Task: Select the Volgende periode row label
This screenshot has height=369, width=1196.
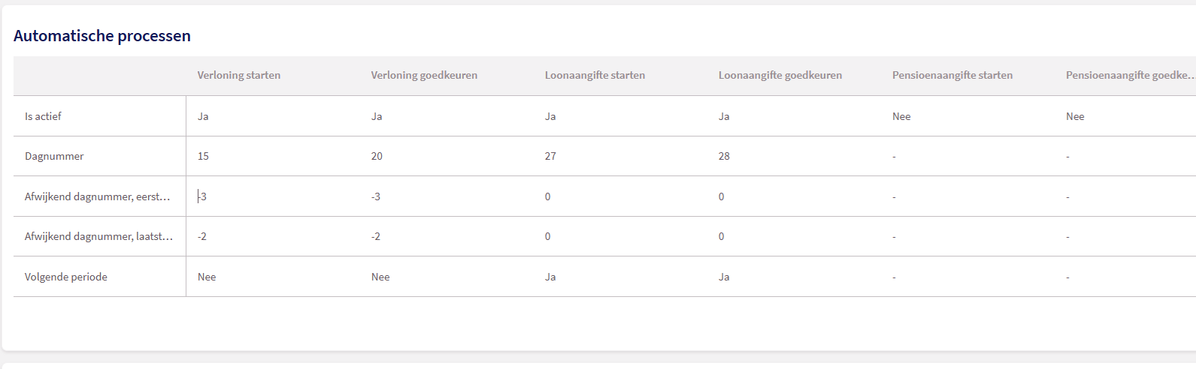Action: tap(66, 277)
